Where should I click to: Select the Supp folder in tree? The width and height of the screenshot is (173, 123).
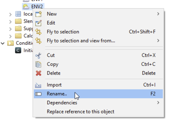pos(24,29)
